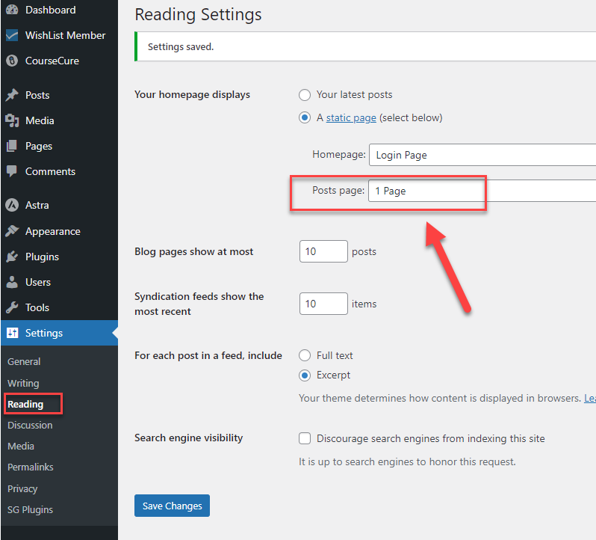
Task: Click the CourseCure sidebar icon
Action: coord(12,61)
